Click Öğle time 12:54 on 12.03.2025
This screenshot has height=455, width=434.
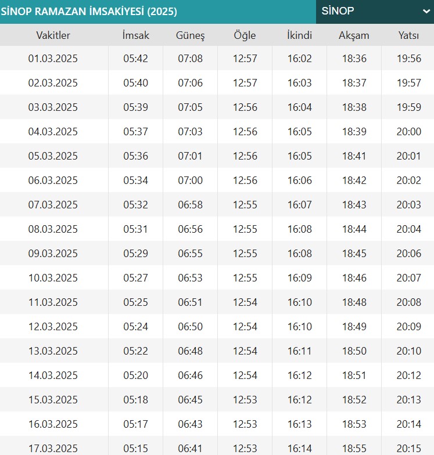coord(245,327)
